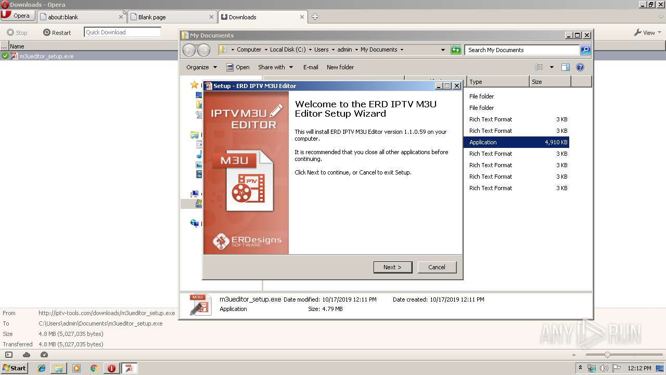Screen dimensions: 666x375
Task: Switch to the Blank page tab
Action: [x=170, y=17]
